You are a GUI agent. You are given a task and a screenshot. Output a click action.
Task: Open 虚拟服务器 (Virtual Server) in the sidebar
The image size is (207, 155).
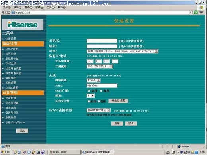pos(12,59)
